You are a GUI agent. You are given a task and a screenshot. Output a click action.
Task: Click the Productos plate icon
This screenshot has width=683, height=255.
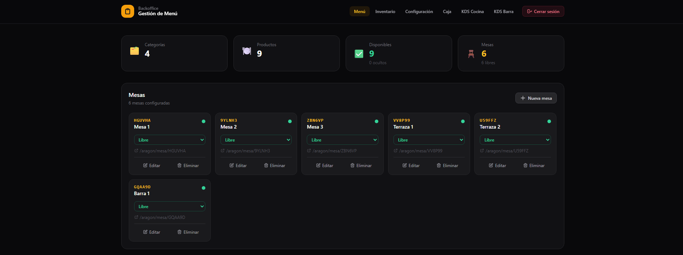tap(247, 51)
